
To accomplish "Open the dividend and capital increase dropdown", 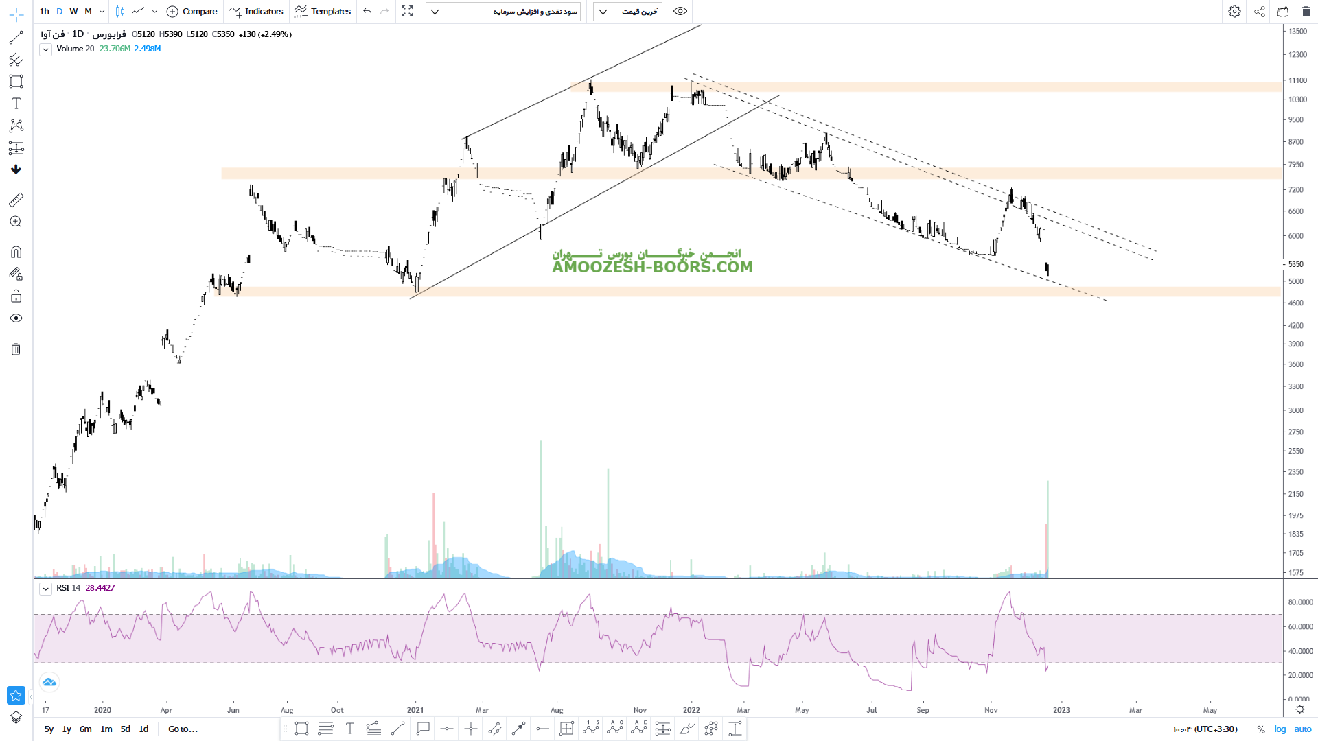I will [503, 12].
